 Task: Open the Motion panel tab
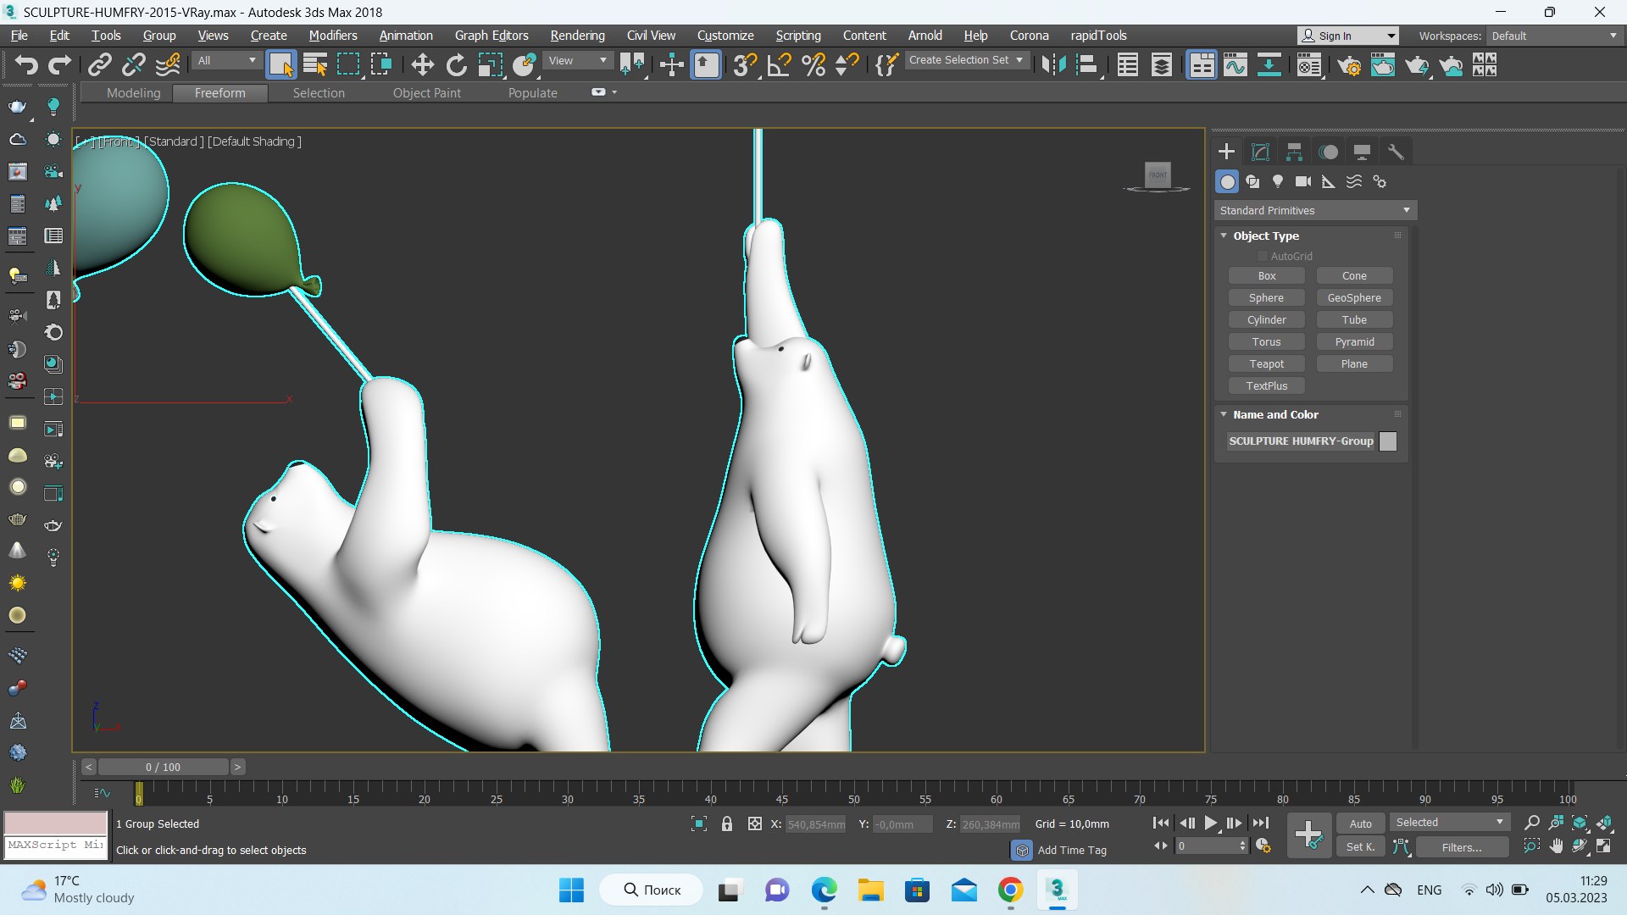pos(1328,152)
